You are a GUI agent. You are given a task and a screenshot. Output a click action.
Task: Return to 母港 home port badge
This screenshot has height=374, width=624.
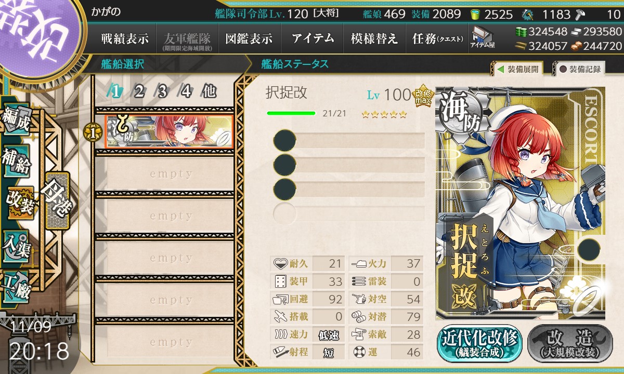click(x=57, y=201)
